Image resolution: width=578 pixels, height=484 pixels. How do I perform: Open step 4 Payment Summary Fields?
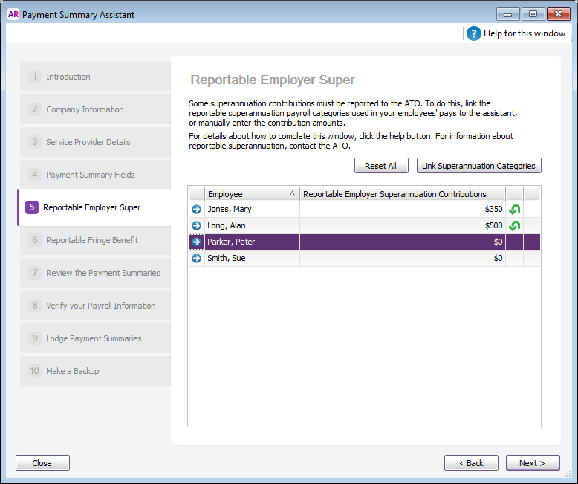coord(95,175)
